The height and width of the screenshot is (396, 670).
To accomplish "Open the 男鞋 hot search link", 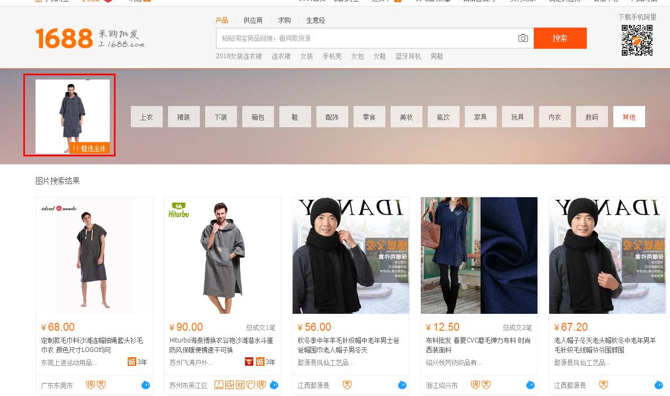I will tap(437, 56).
